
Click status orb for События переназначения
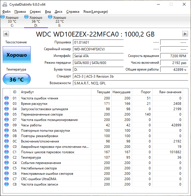point(7,163)
